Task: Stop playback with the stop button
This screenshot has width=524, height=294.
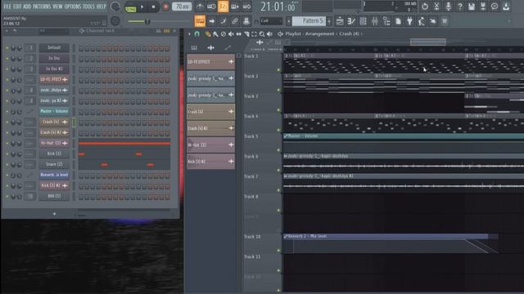Action: coord(153,7)
